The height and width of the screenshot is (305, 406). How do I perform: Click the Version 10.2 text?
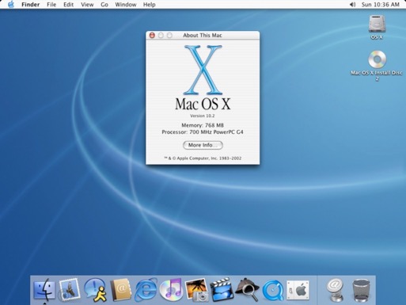point(203,116)
